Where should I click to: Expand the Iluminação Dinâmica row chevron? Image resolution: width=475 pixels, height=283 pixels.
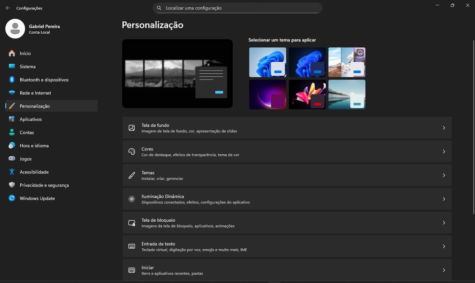click(x=443, y=199)
